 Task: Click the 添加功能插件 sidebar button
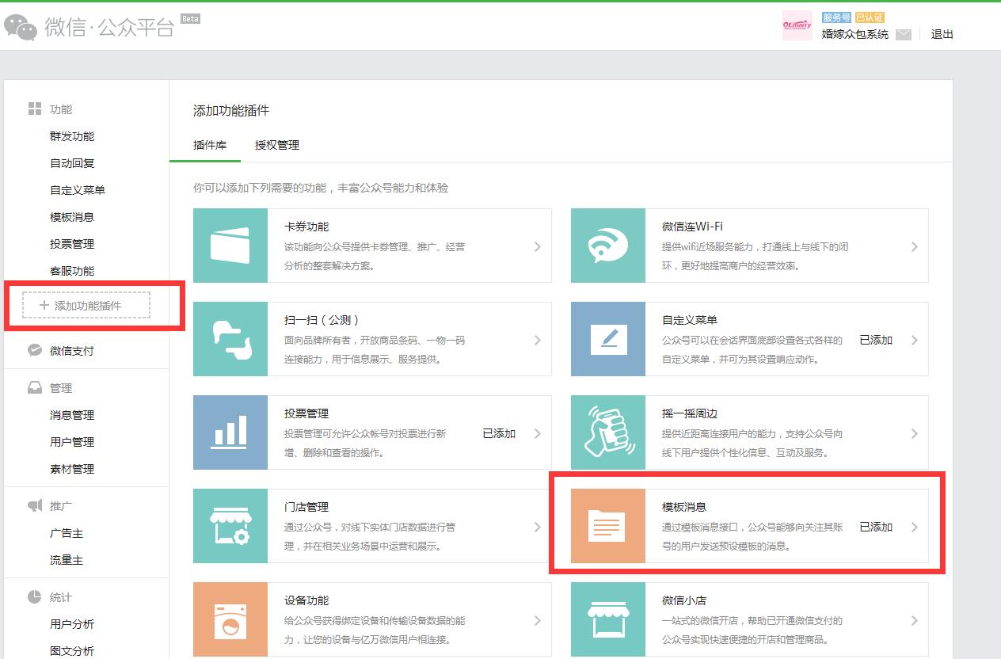tap(86, 305)
